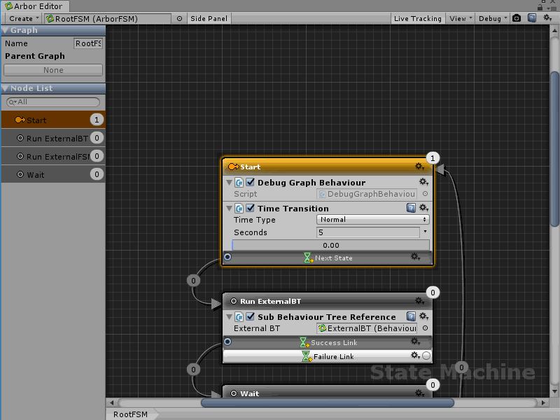Open the View menu
560x420 pixels.
pyautogui.click(x=461, y=18)
